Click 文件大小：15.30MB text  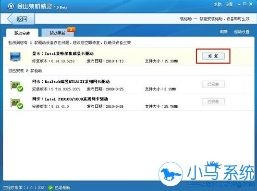coord(161,61)
